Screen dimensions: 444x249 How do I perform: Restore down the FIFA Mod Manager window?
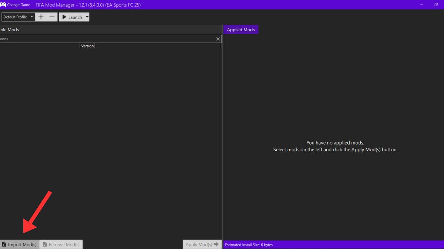click(436, 5)
